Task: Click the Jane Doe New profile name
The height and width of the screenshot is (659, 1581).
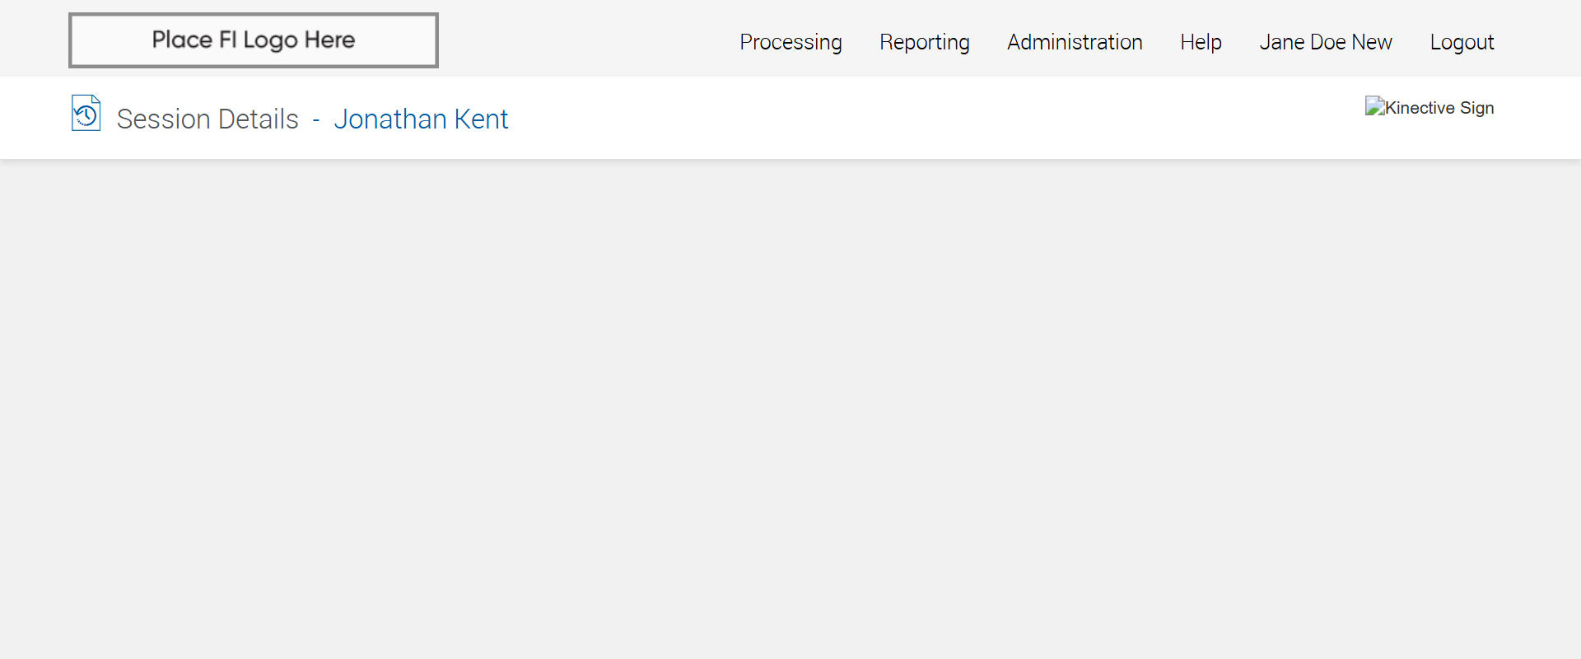Action: click(x=1325, y=42)
